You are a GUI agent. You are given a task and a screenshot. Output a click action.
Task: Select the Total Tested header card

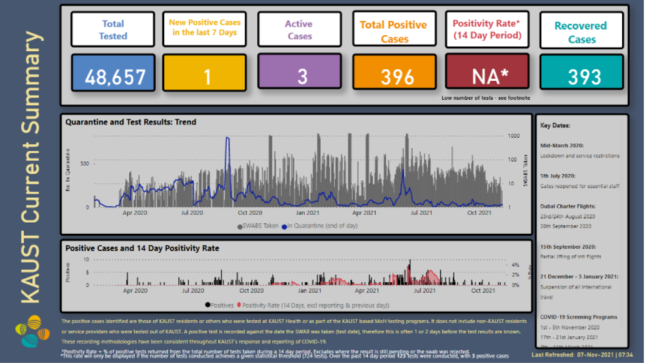112,30
